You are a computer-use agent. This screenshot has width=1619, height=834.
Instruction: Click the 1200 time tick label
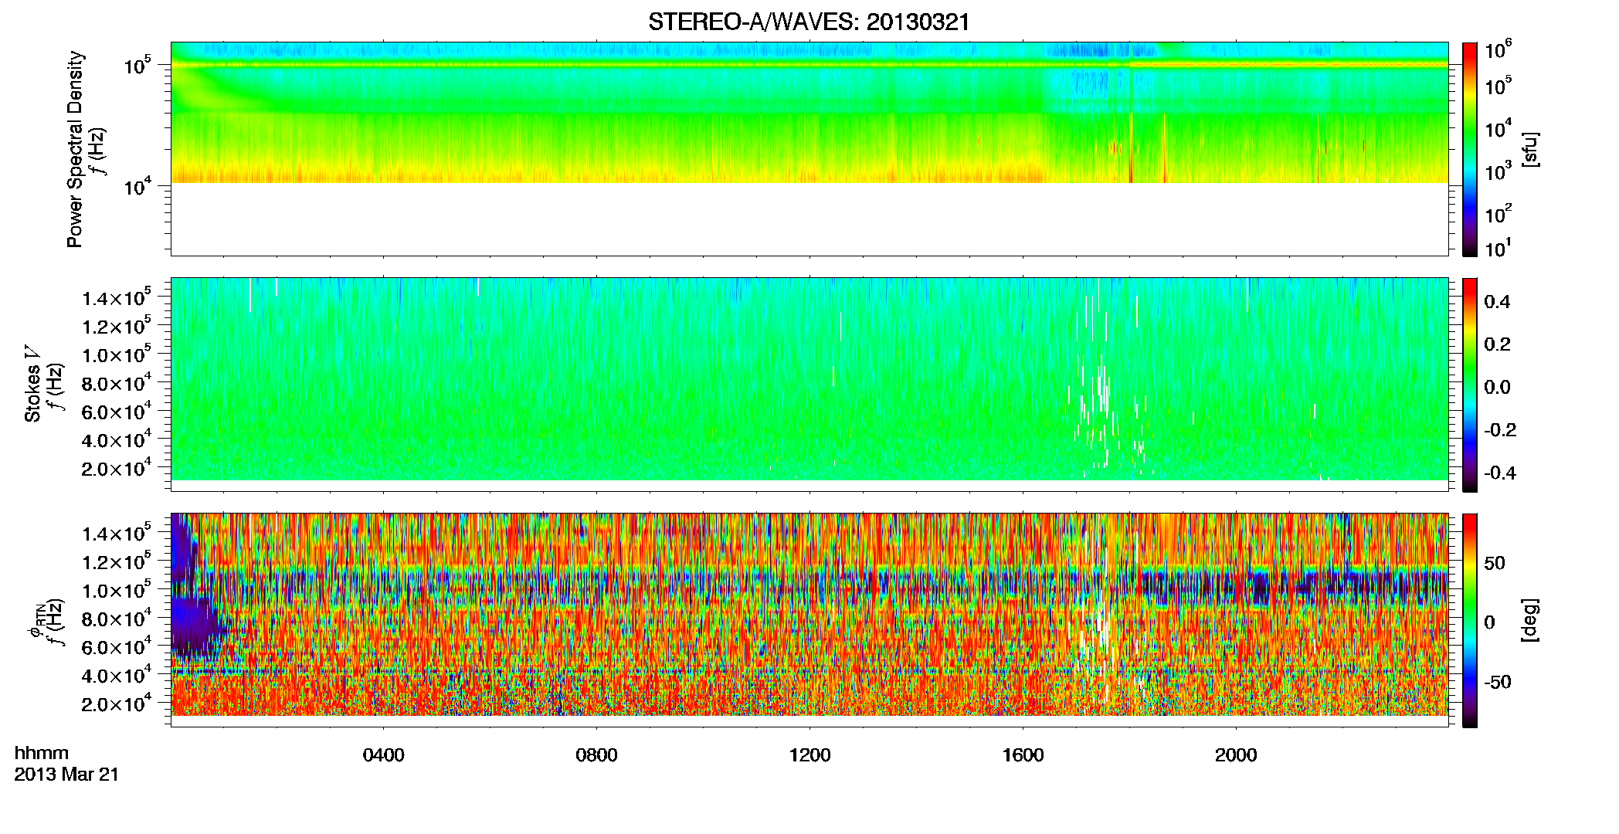point(810,755)
